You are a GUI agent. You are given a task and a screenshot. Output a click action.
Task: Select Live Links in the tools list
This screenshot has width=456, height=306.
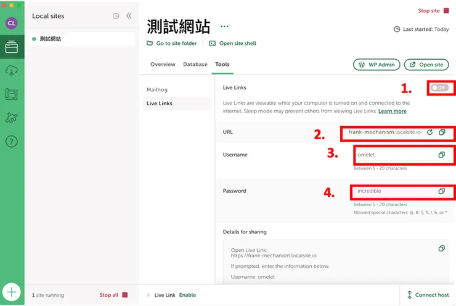pyautogui.click(x=176, y=103)
